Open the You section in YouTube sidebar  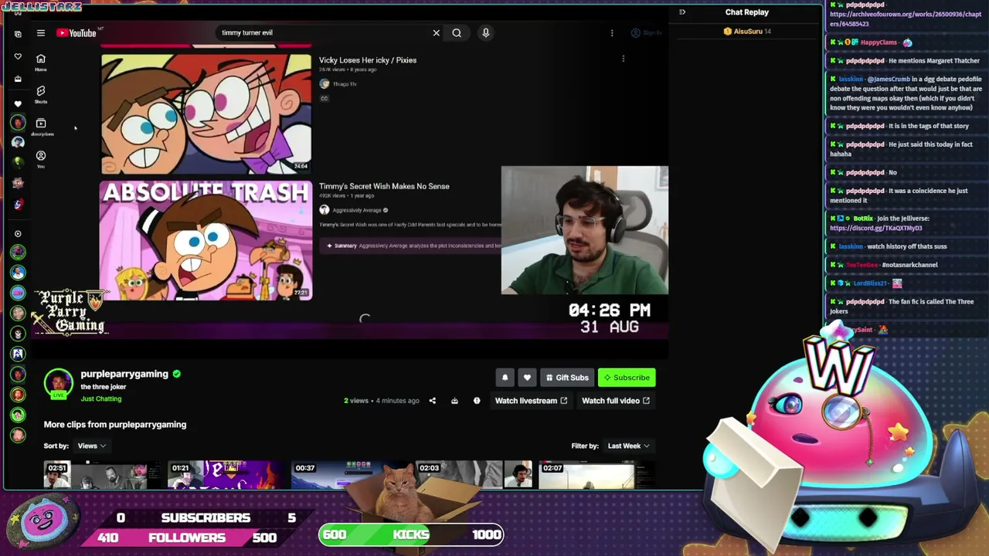point(41,159)
